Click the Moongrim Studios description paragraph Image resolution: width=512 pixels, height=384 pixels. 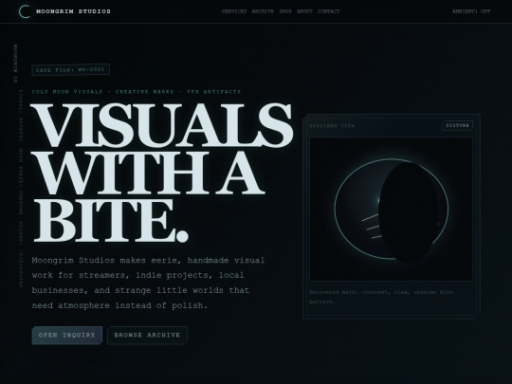coord(148,283)
